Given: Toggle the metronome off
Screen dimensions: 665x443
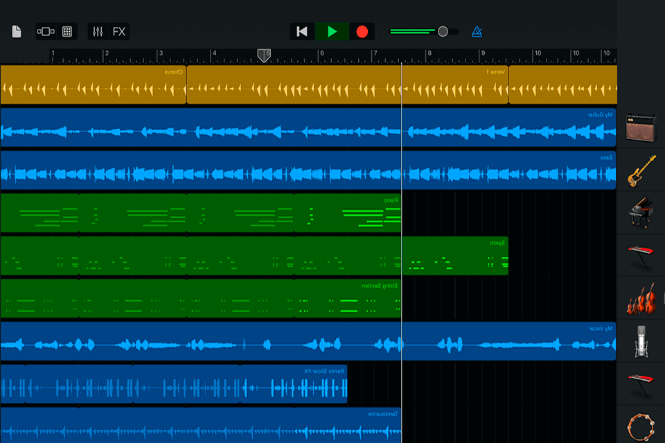Looking at the screenshot, I should click(x=477, y=31).
